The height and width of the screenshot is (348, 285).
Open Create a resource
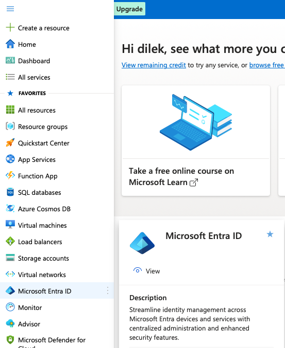coord(44,28)
